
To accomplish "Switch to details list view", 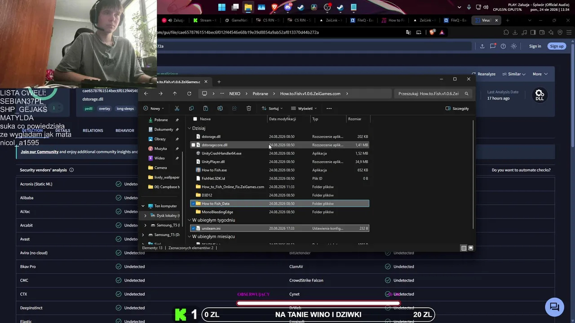I will (464, 248).
